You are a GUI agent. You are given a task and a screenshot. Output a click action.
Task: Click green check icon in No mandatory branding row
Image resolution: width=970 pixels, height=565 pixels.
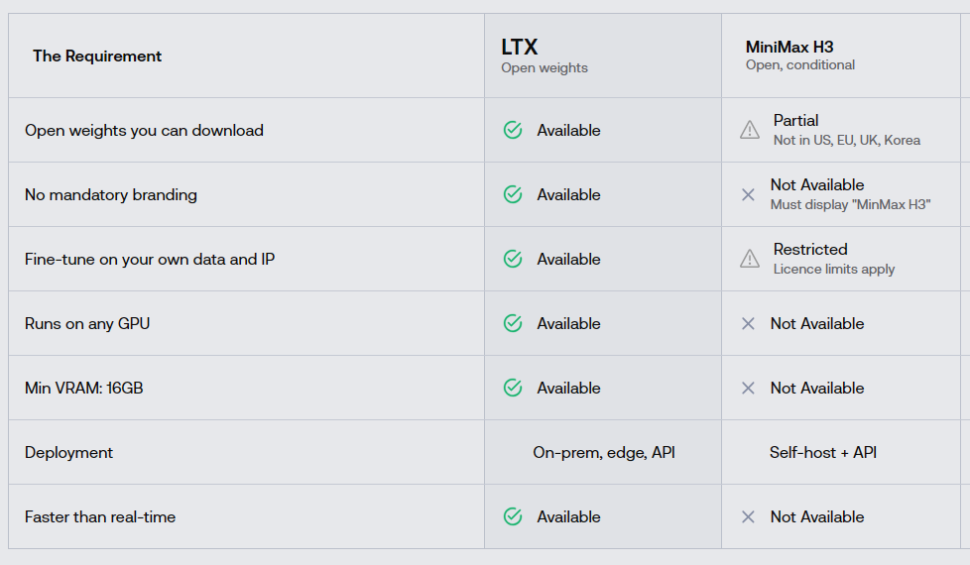(513, 194)
